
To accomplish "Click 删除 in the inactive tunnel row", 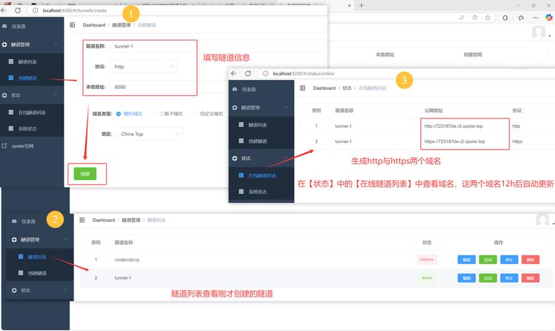I will pyautogui.click(x=530, y=260).
